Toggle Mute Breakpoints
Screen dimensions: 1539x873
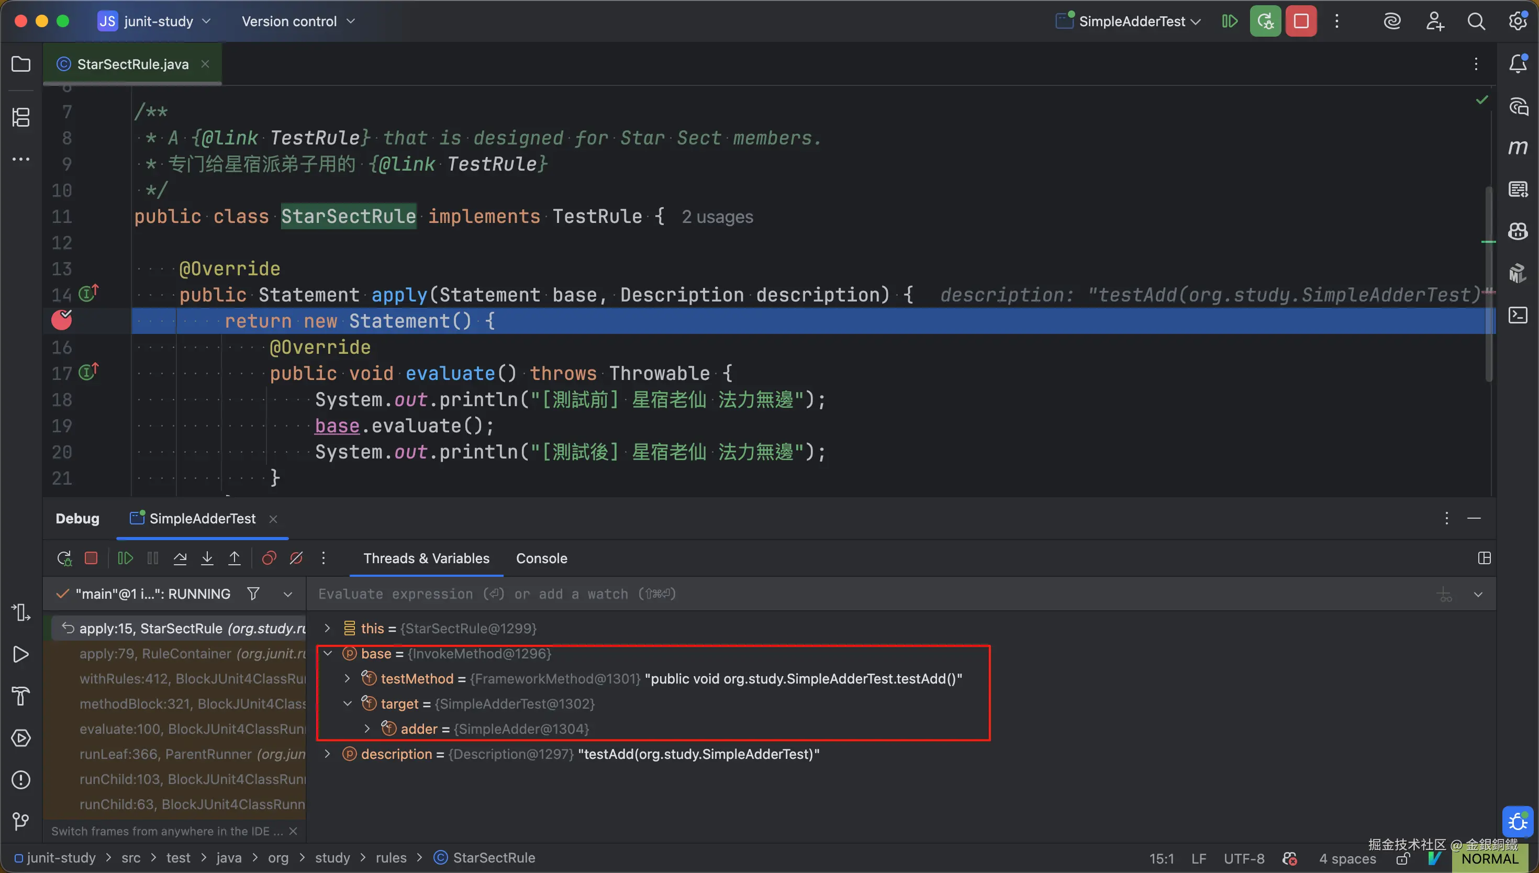(296, 558)
